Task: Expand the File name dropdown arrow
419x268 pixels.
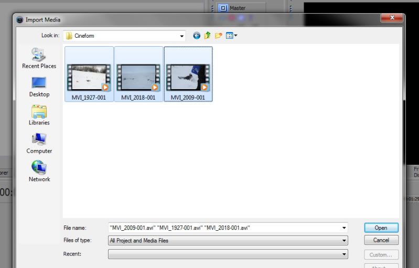Action: (344, 228)
